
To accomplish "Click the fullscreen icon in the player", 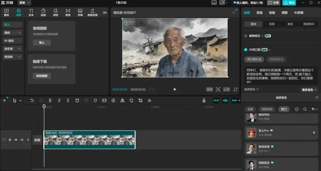I will click(x=235, y=89).
